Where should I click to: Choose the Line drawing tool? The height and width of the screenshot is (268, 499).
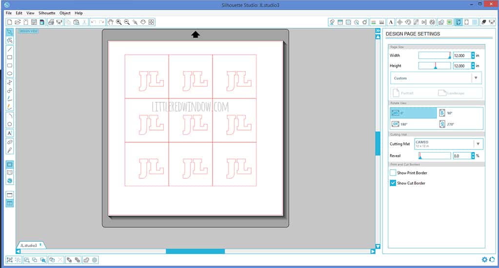pyautogui.click(x=9, y=49)
